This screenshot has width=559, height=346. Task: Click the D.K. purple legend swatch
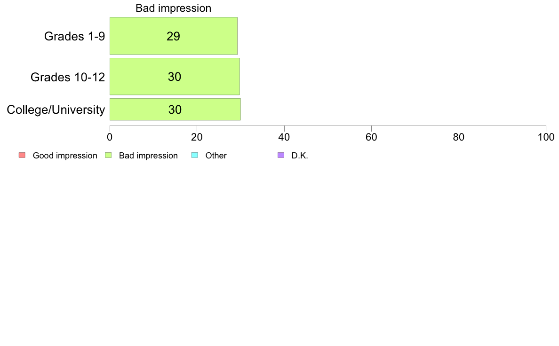click(281, 155)
